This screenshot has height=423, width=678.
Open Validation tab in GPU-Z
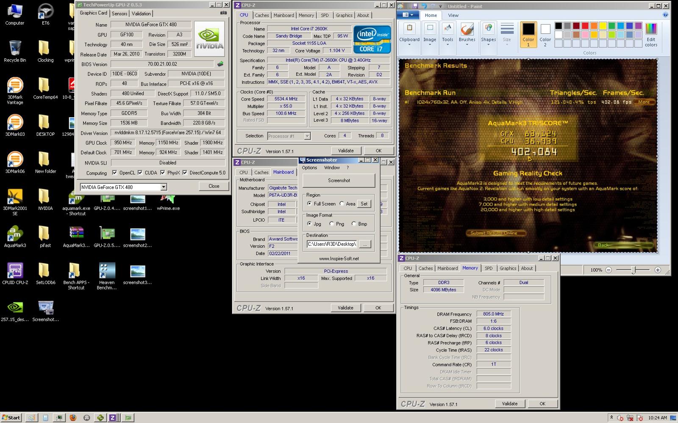141,14
